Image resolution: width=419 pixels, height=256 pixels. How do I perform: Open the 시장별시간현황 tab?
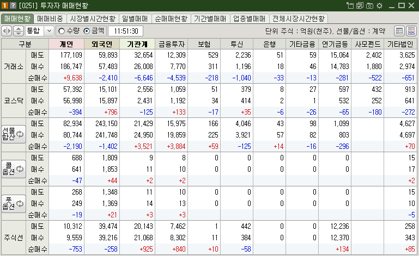click(x=93, y=18)
